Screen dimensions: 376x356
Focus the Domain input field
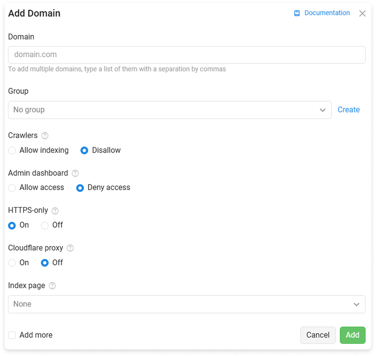coord(187,55)
